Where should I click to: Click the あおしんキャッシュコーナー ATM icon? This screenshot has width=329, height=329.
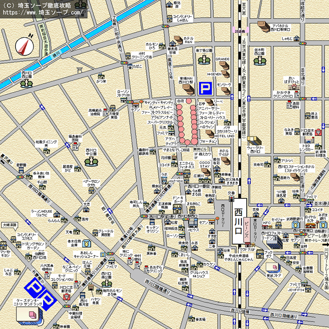(103, 254)
